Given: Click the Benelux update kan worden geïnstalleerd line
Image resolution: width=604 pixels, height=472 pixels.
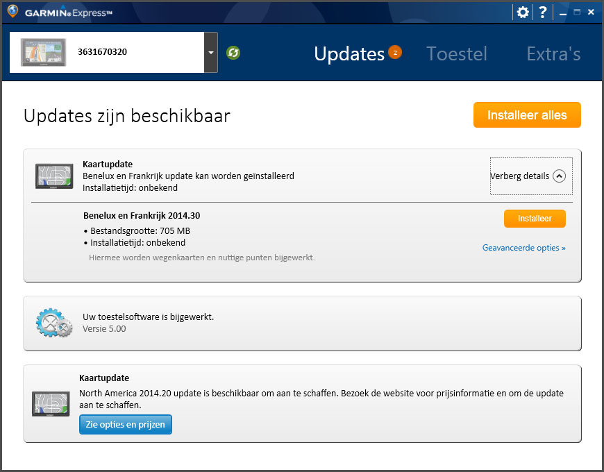Looking at the screenshot, I should point(188,176).
